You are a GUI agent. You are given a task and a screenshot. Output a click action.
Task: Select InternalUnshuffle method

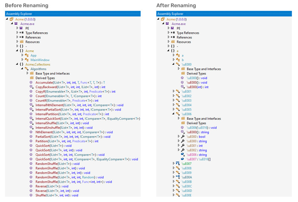coord(64,128)
